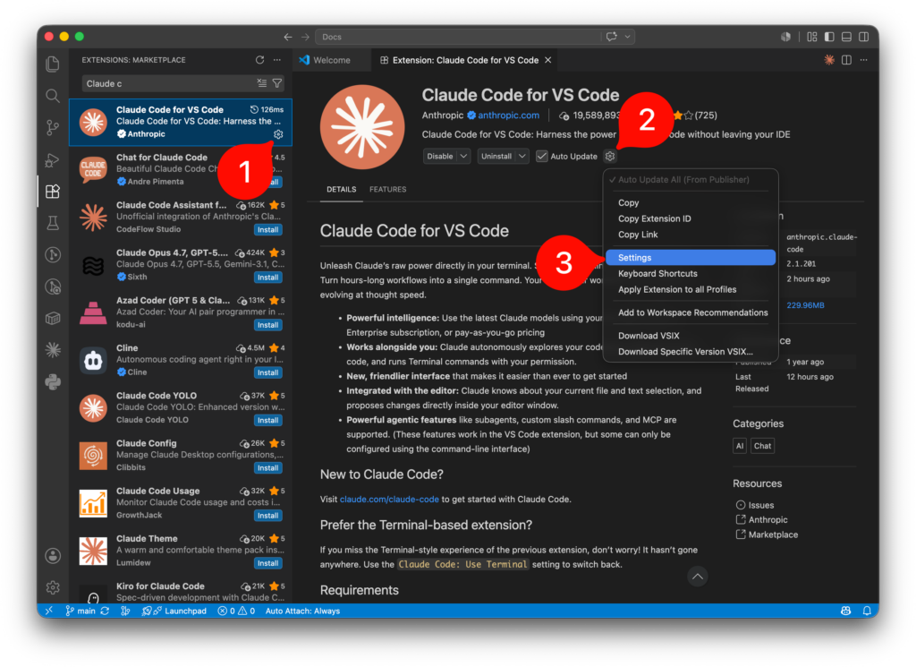Open the Marketplace resource link

coord(773,534)
